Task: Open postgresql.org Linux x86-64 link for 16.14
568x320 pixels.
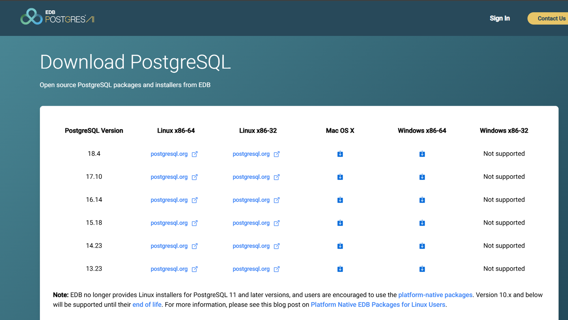Action: [174, 200]
